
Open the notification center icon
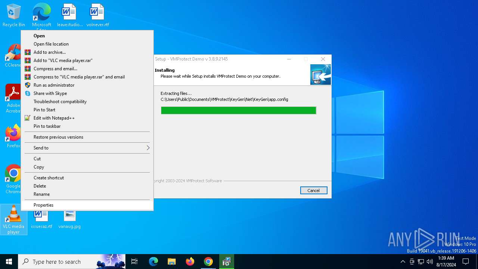click(466, 262)
